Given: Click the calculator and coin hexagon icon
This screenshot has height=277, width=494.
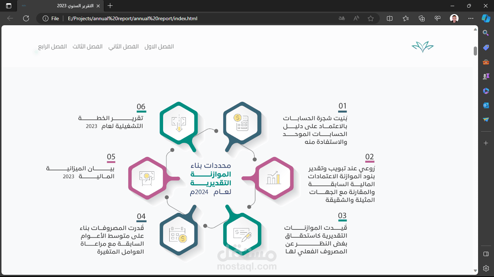Looking at the screenshot, I should coord(242,123).
